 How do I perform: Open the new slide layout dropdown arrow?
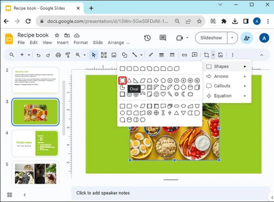click(x=29, y=55)
